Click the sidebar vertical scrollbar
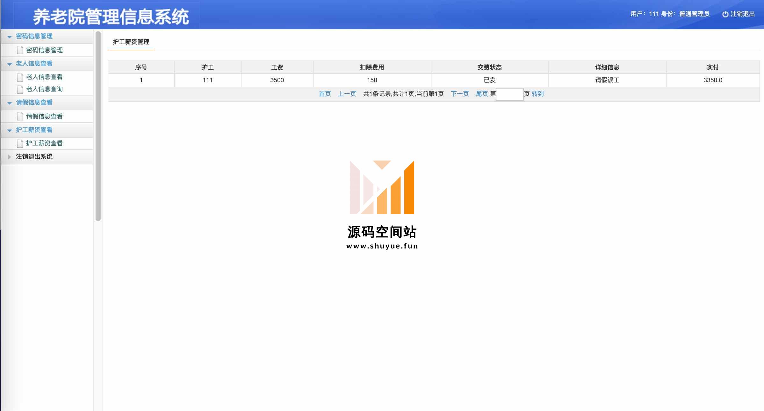Image resolution: width=764 pixels, height=411 pixels. click(98, 126)
